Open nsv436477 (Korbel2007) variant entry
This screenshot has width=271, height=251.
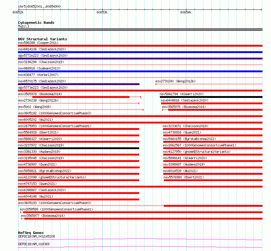pyautogui.click(x=38, y=75)
